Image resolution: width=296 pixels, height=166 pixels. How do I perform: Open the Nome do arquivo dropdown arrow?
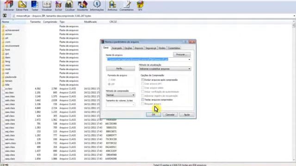[189, 59]
